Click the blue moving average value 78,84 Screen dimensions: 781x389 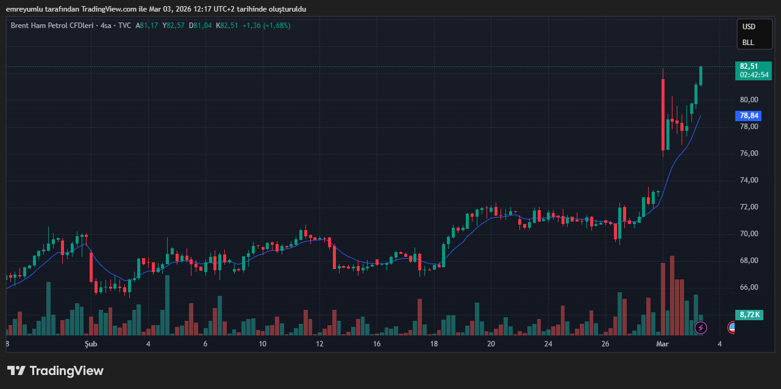[x=749, y=115]
